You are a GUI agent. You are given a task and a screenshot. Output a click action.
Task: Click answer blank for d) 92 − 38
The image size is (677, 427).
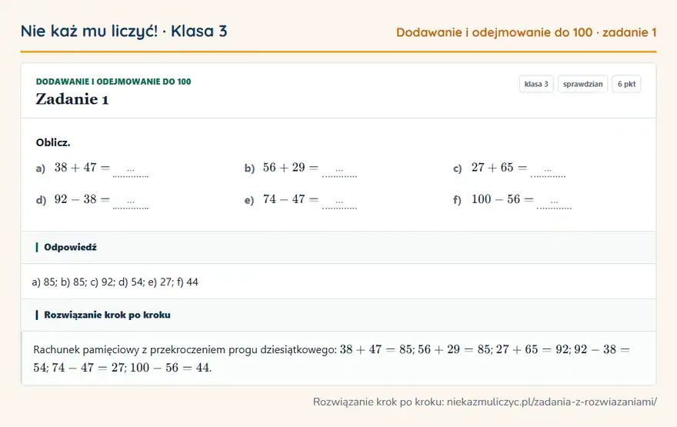[131, 203]
